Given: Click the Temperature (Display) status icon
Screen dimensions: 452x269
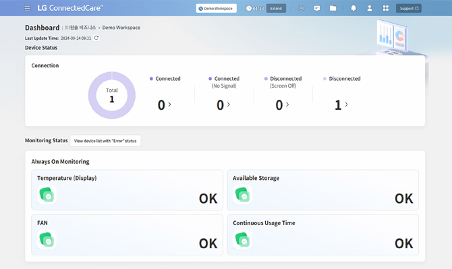Looking at the screenshot, I should pos(47,194).
